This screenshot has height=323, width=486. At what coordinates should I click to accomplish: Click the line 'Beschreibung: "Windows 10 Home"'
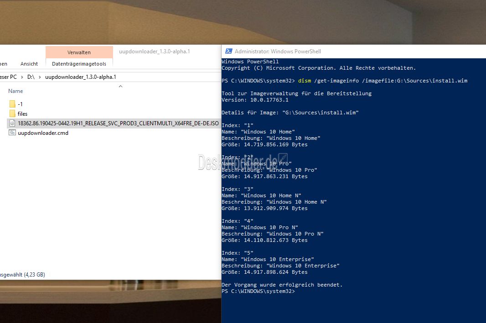point(271,138)
